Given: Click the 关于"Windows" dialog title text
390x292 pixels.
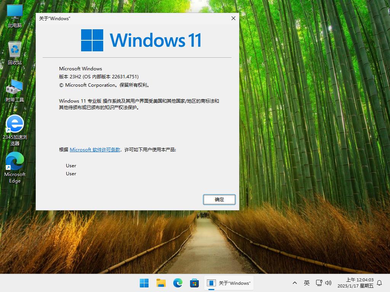Looking at the screenshot, I should (x=54, y=19).
